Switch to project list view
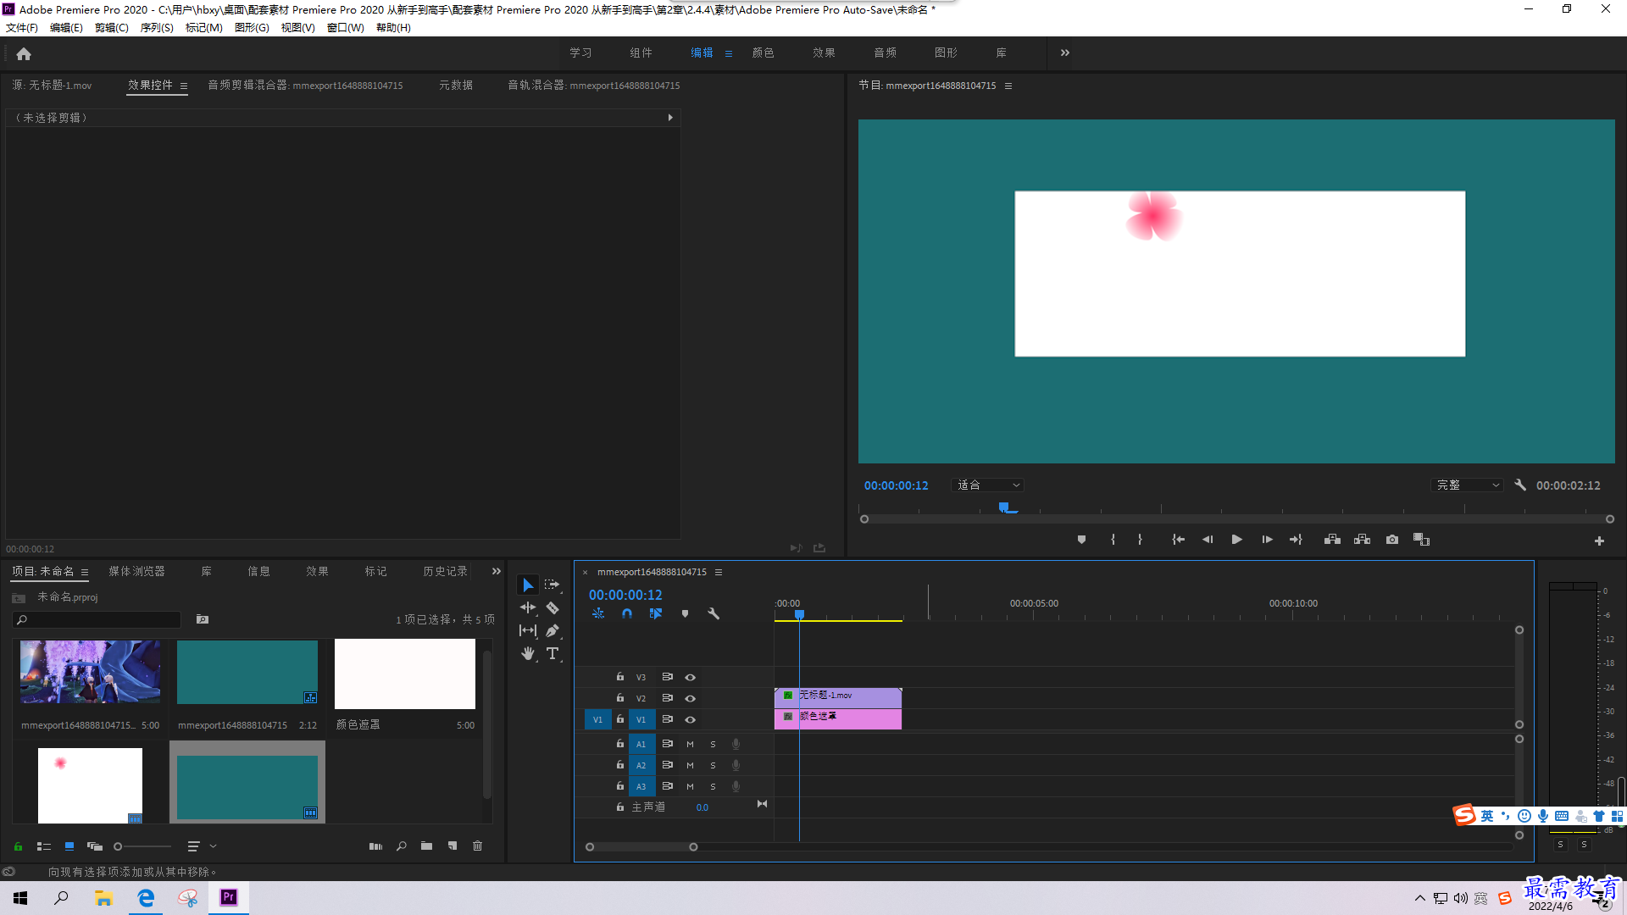Viewport: 1627px width, 915px height. click(x=44, y=846)
